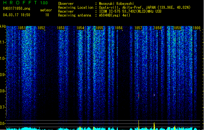
Task: Click the yellow spike below 1858
Action: click(154, 126)
